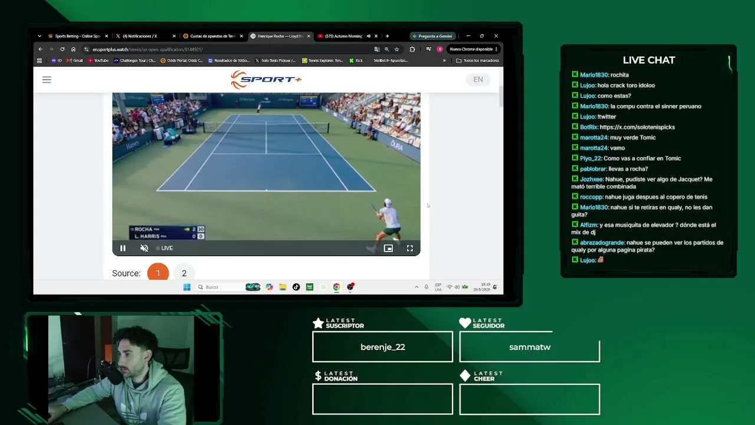This screenshot has height=425, width=755.
Task: Show hidden system tray icons
Action: click(416, 287)
